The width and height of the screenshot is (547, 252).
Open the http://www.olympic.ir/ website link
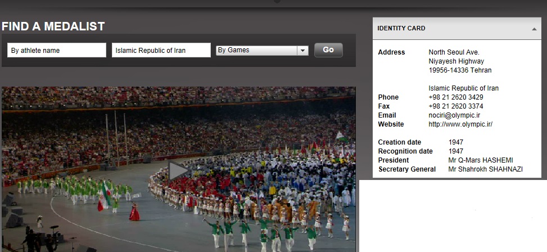460,124
